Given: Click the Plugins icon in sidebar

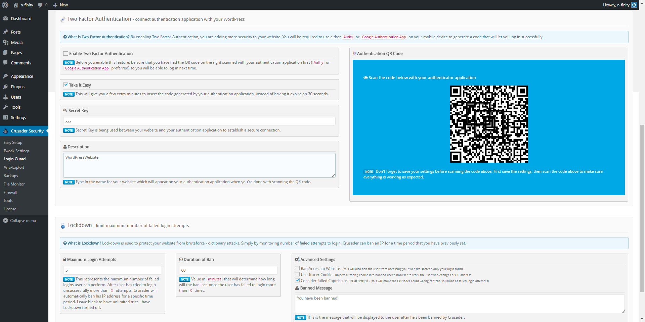Looking at the screenshot, I should click(5, 87).
